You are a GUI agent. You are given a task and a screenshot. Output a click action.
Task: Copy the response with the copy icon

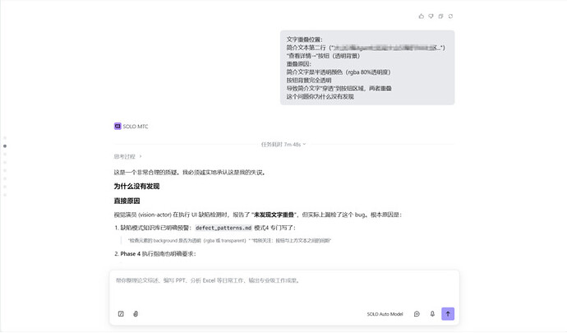click(440, 16)
